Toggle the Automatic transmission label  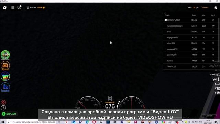pos(110,102)
